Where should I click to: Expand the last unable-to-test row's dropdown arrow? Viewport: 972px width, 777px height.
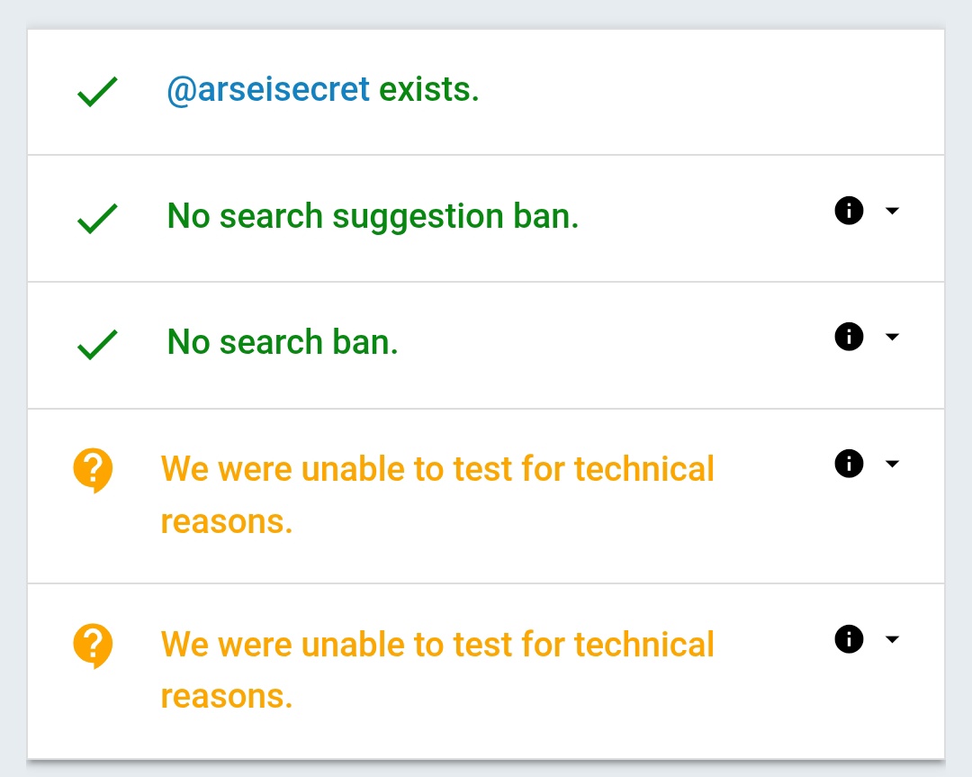pyautogui.click(x=892, y=639)
